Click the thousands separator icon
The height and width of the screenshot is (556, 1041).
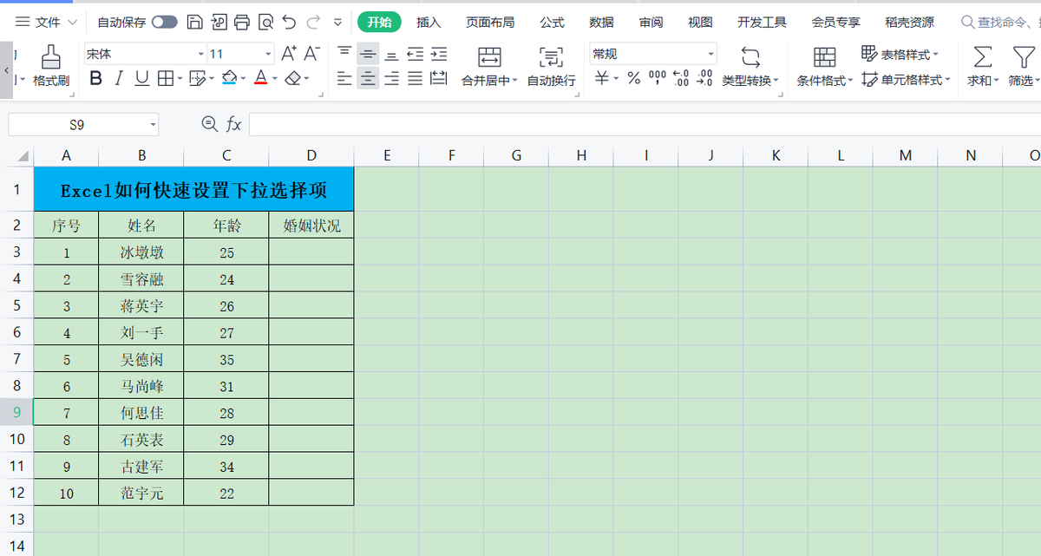658,79
